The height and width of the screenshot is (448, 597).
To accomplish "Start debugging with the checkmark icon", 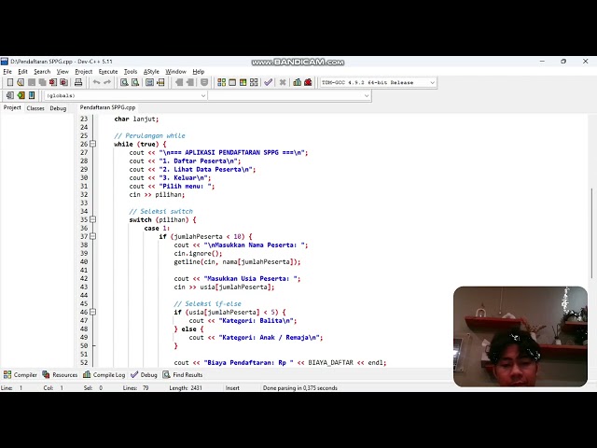I will pyautogui.click(x=268, y=82).
